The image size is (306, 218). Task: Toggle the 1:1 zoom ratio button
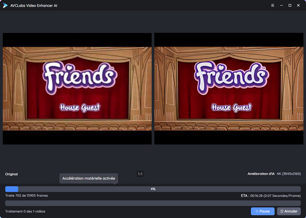pyautogui.click(x=140, y=174)
